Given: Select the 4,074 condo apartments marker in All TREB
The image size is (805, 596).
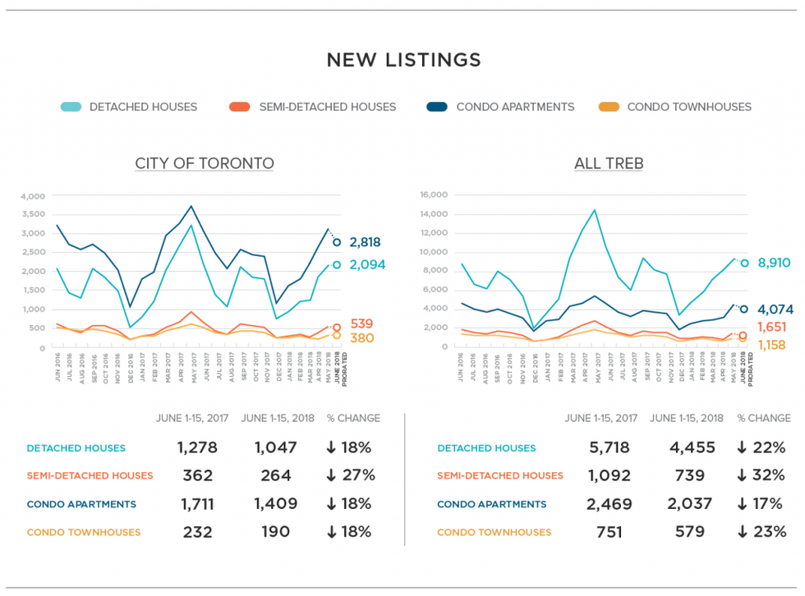Looking at the screenshot, I should click(744, 309).
